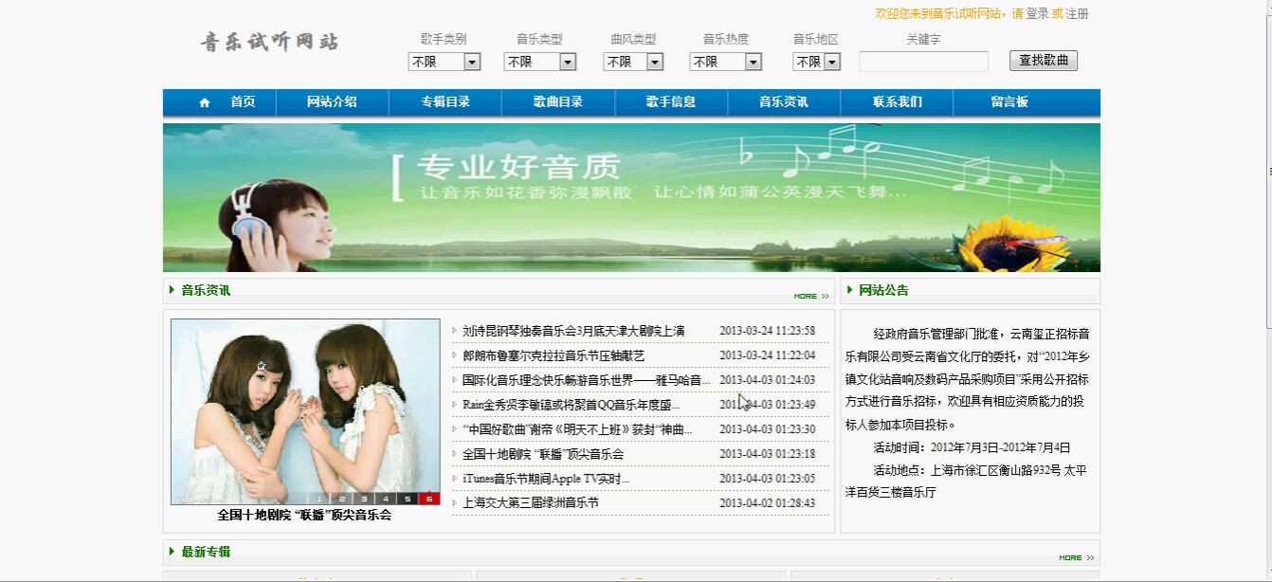This screenshot has height=582, width=1272.
Task: Focus the 关键字 search input field
Action: tap(923, 62)
